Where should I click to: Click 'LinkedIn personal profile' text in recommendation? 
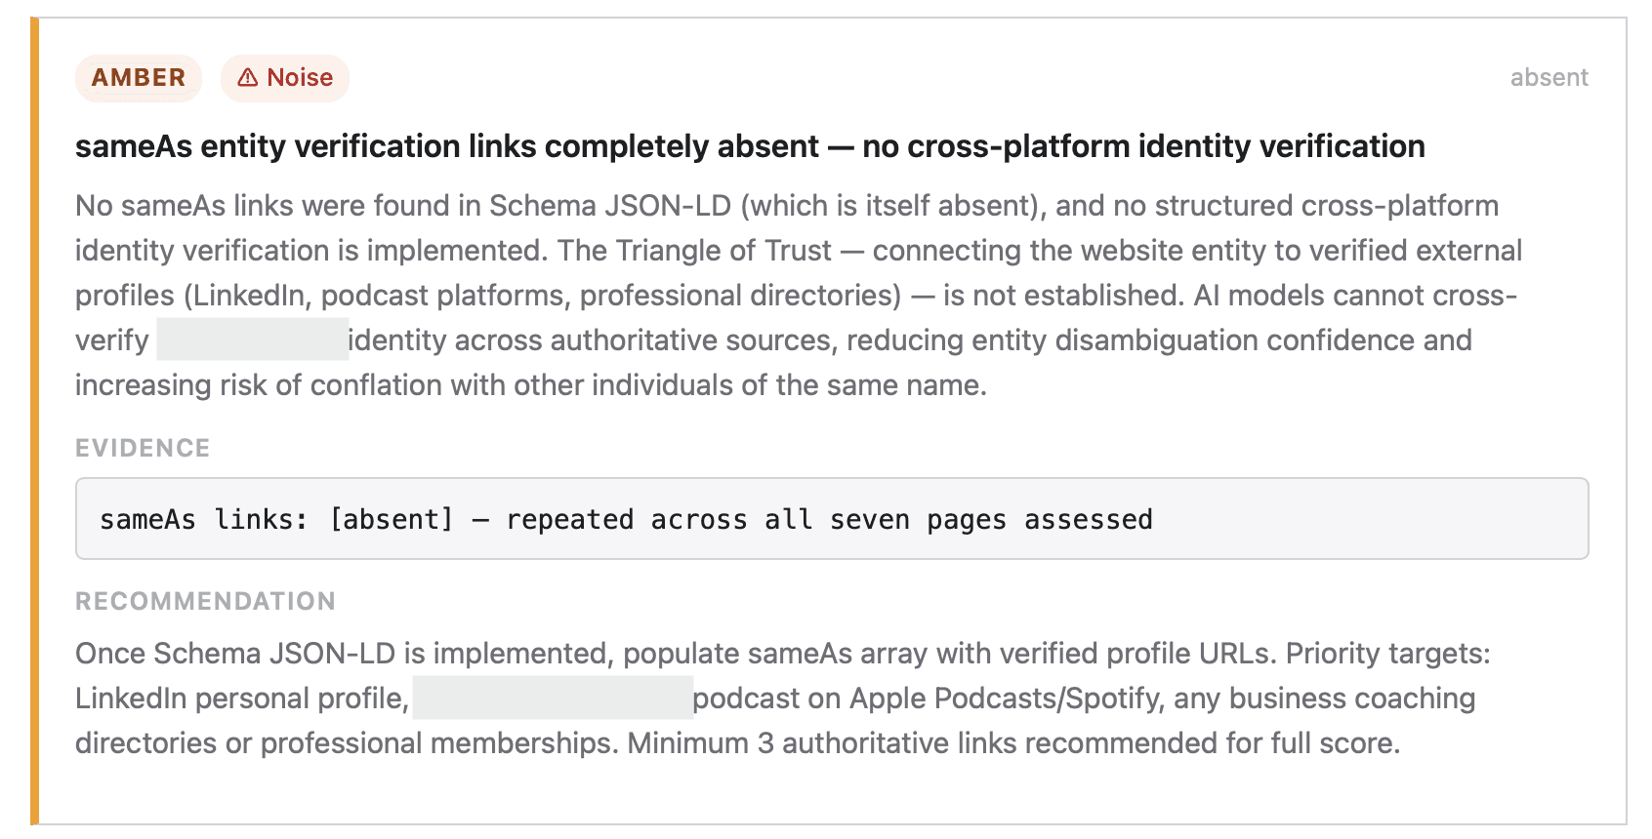pos(242,699)
